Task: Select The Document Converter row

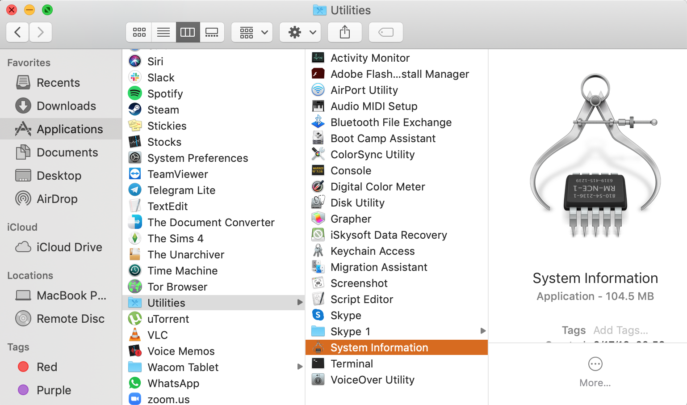Action: click(214, 222)
